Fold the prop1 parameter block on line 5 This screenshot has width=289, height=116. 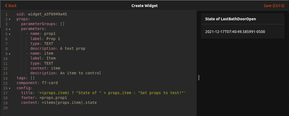[10, 34]
